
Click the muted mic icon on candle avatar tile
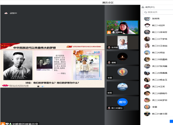pos(109,63)
